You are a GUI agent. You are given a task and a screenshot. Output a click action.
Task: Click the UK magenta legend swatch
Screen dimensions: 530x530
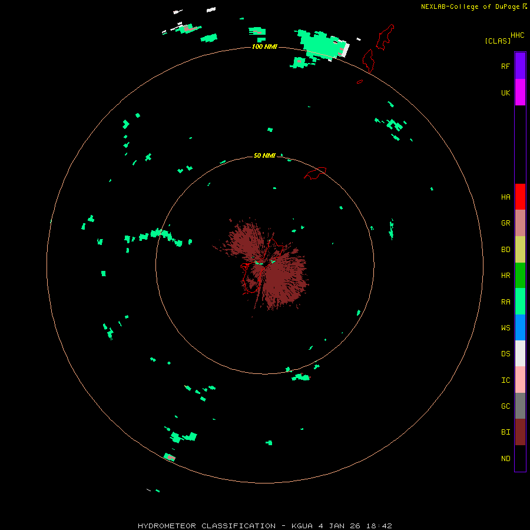[520, 92]
